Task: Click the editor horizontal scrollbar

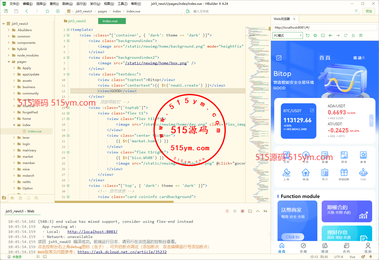Action: 114,202
